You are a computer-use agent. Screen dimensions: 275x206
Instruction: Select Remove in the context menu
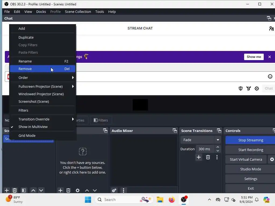(x=43, y=69)
